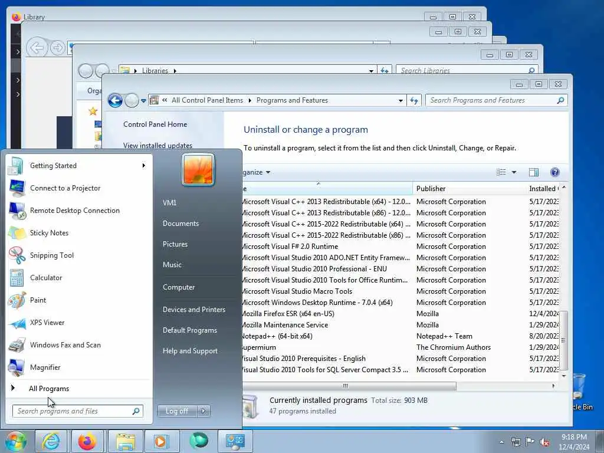
Task: Select Mozilla Firefox ESR (x64 en-US) row
Action: pyautogui.click(x=401, y=314)
